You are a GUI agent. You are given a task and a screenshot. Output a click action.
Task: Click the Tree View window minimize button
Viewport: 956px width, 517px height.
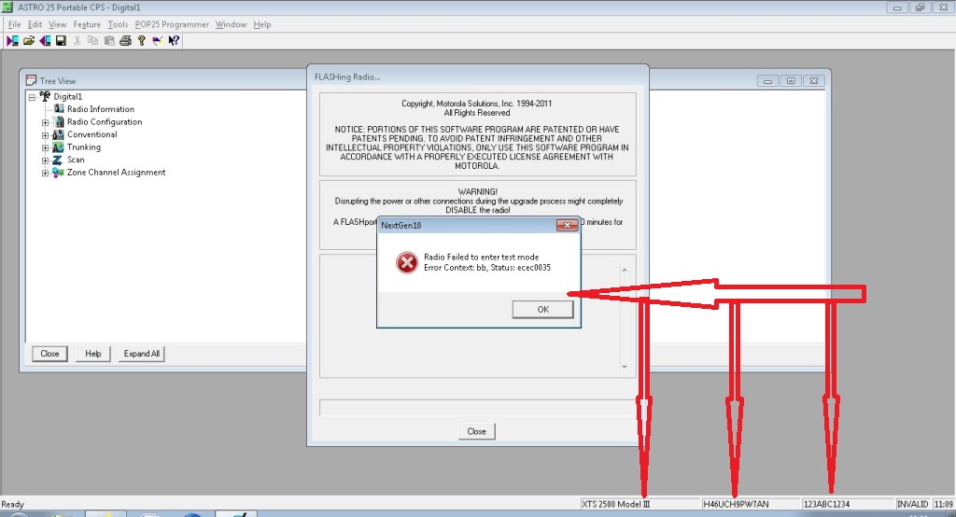tap(767, 80)
